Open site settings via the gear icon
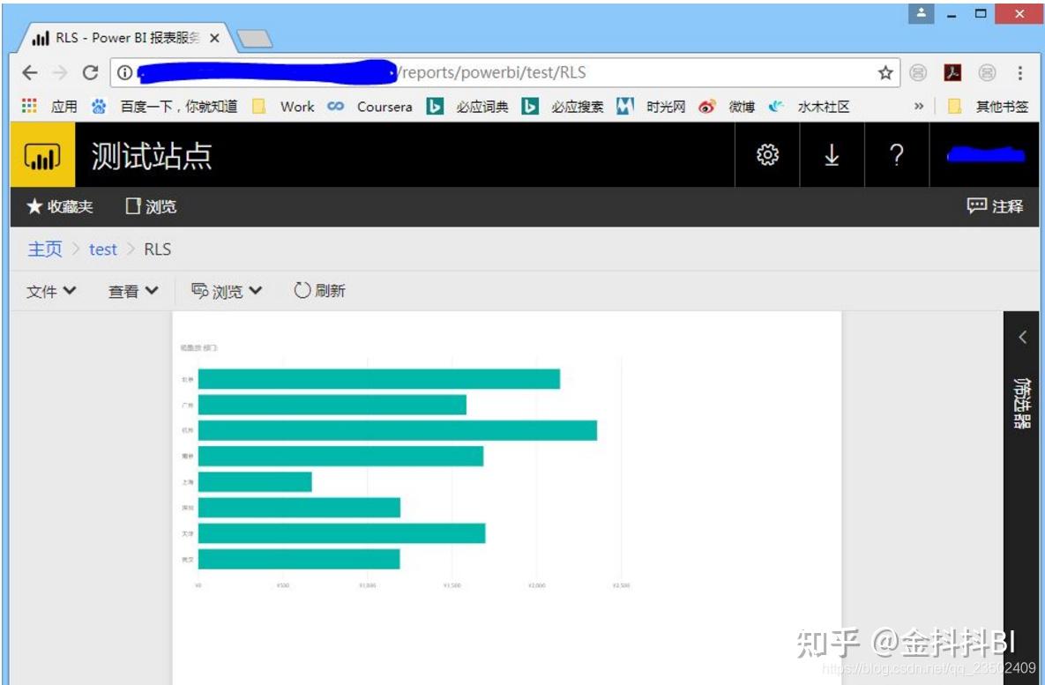This screenshot has width=1045, height=685. point(767,154)
